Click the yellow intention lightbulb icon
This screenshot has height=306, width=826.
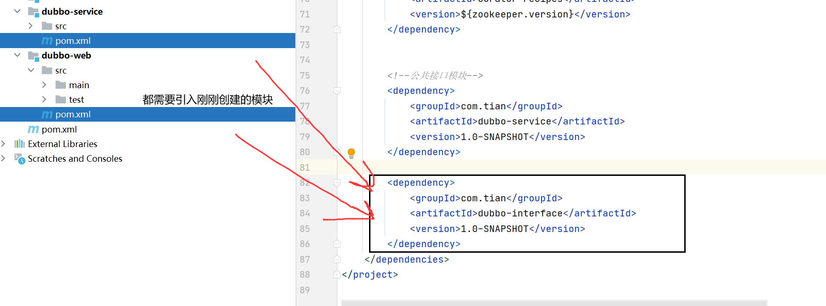(x=351, y=152)
